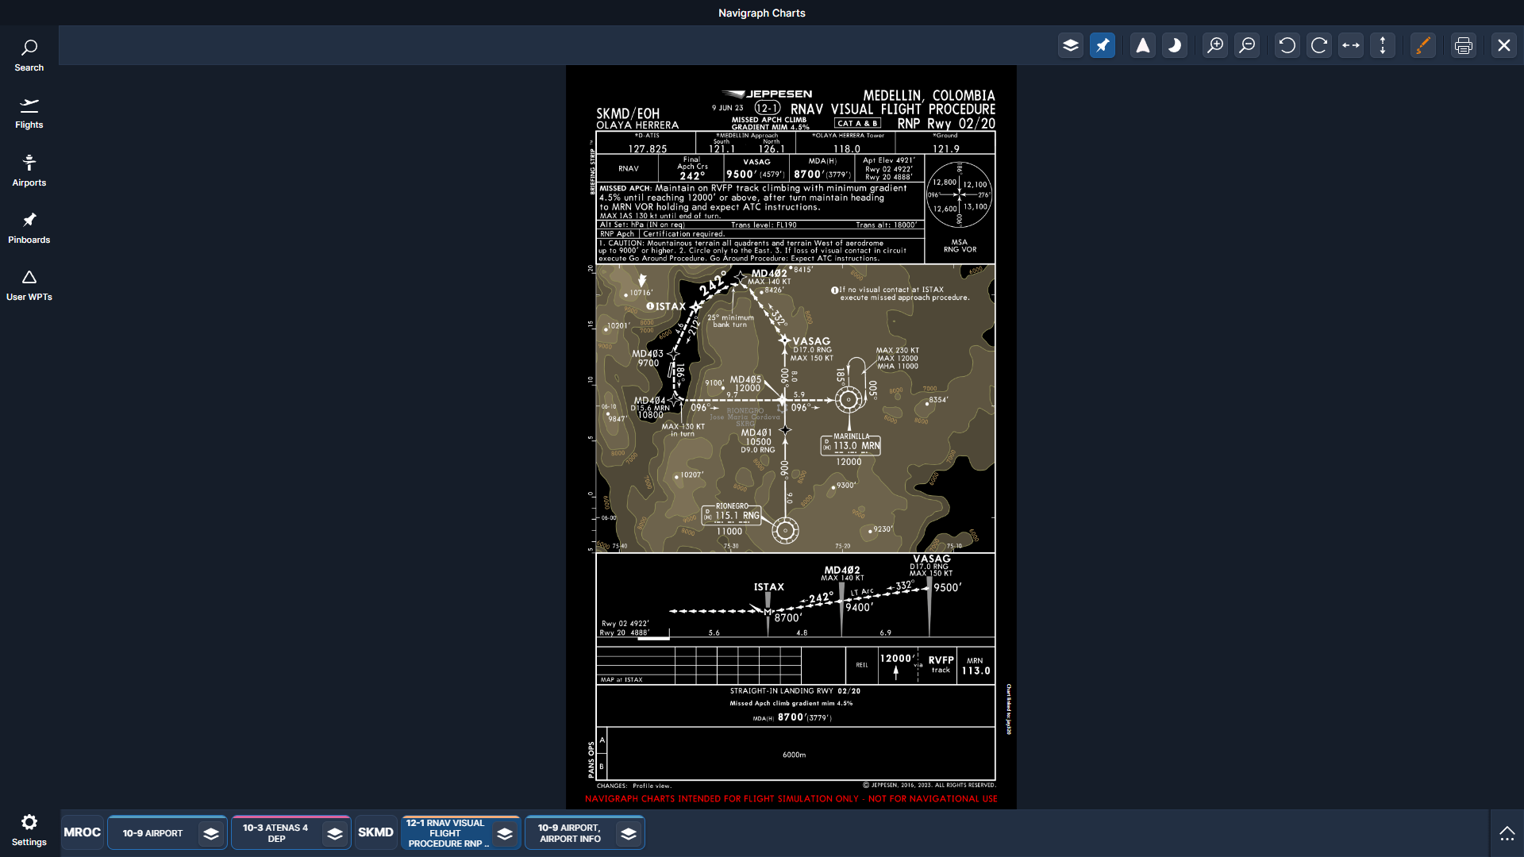This screenshot has height=857, width=1524.
Task: Expand layers on 12-1 RNAV VISUAL tab
Action: pos(505,833)
